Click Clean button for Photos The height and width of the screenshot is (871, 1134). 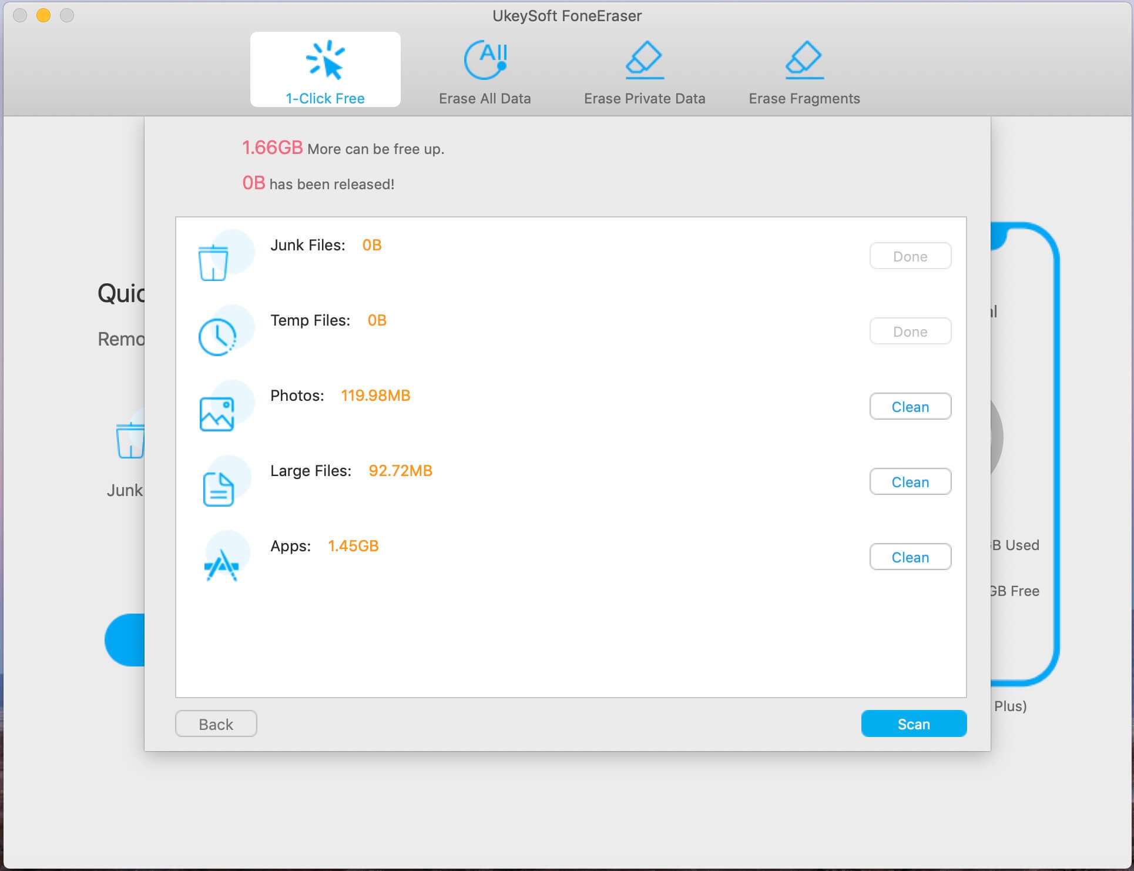[x=909, y=406]
